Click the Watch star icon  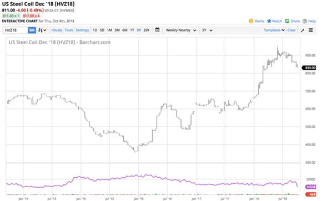tap(269, 21)
